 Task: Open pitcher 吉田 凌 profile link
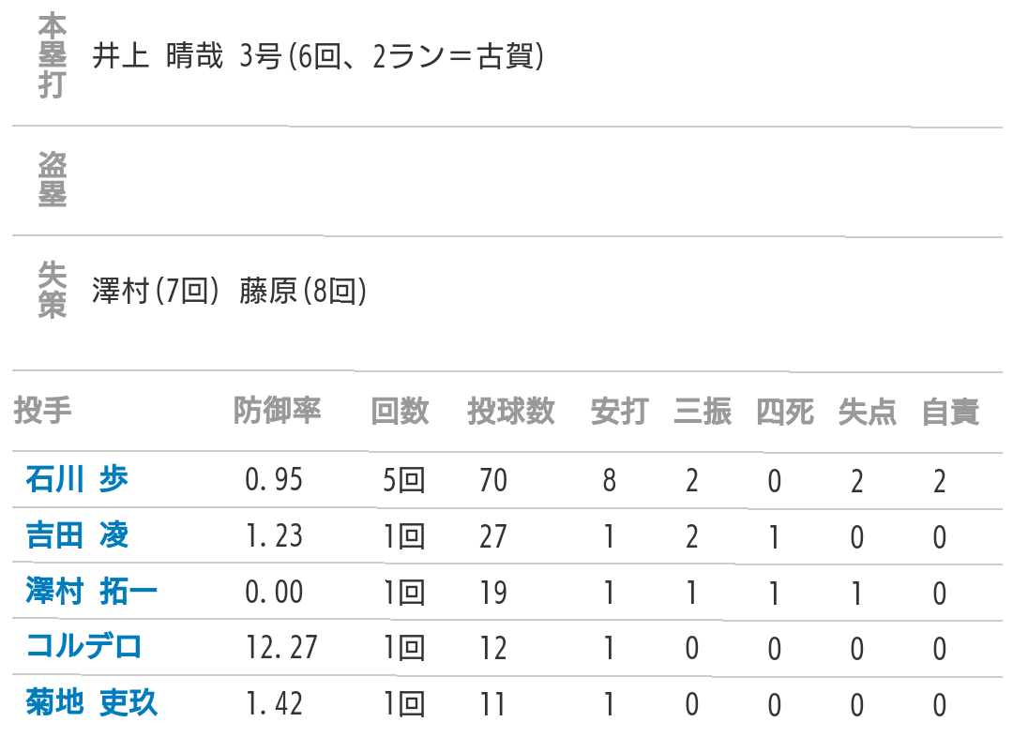click(77, 535)
